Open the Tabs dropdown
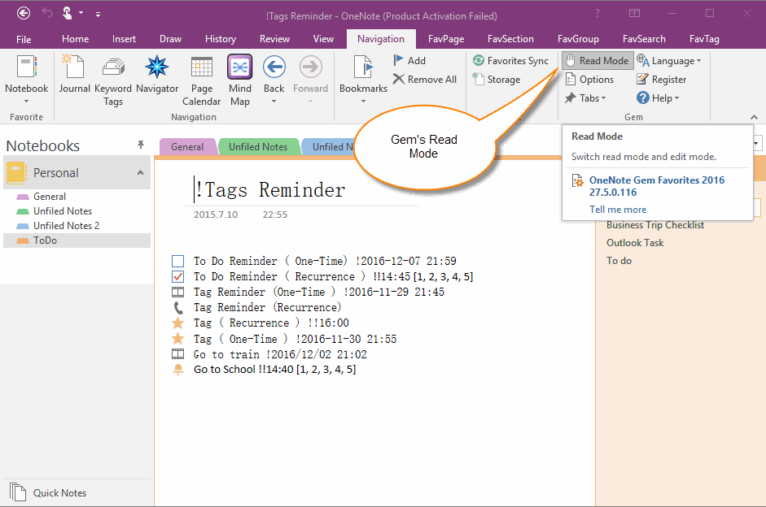Screen dimensions: 766x507 pos(585,98)
